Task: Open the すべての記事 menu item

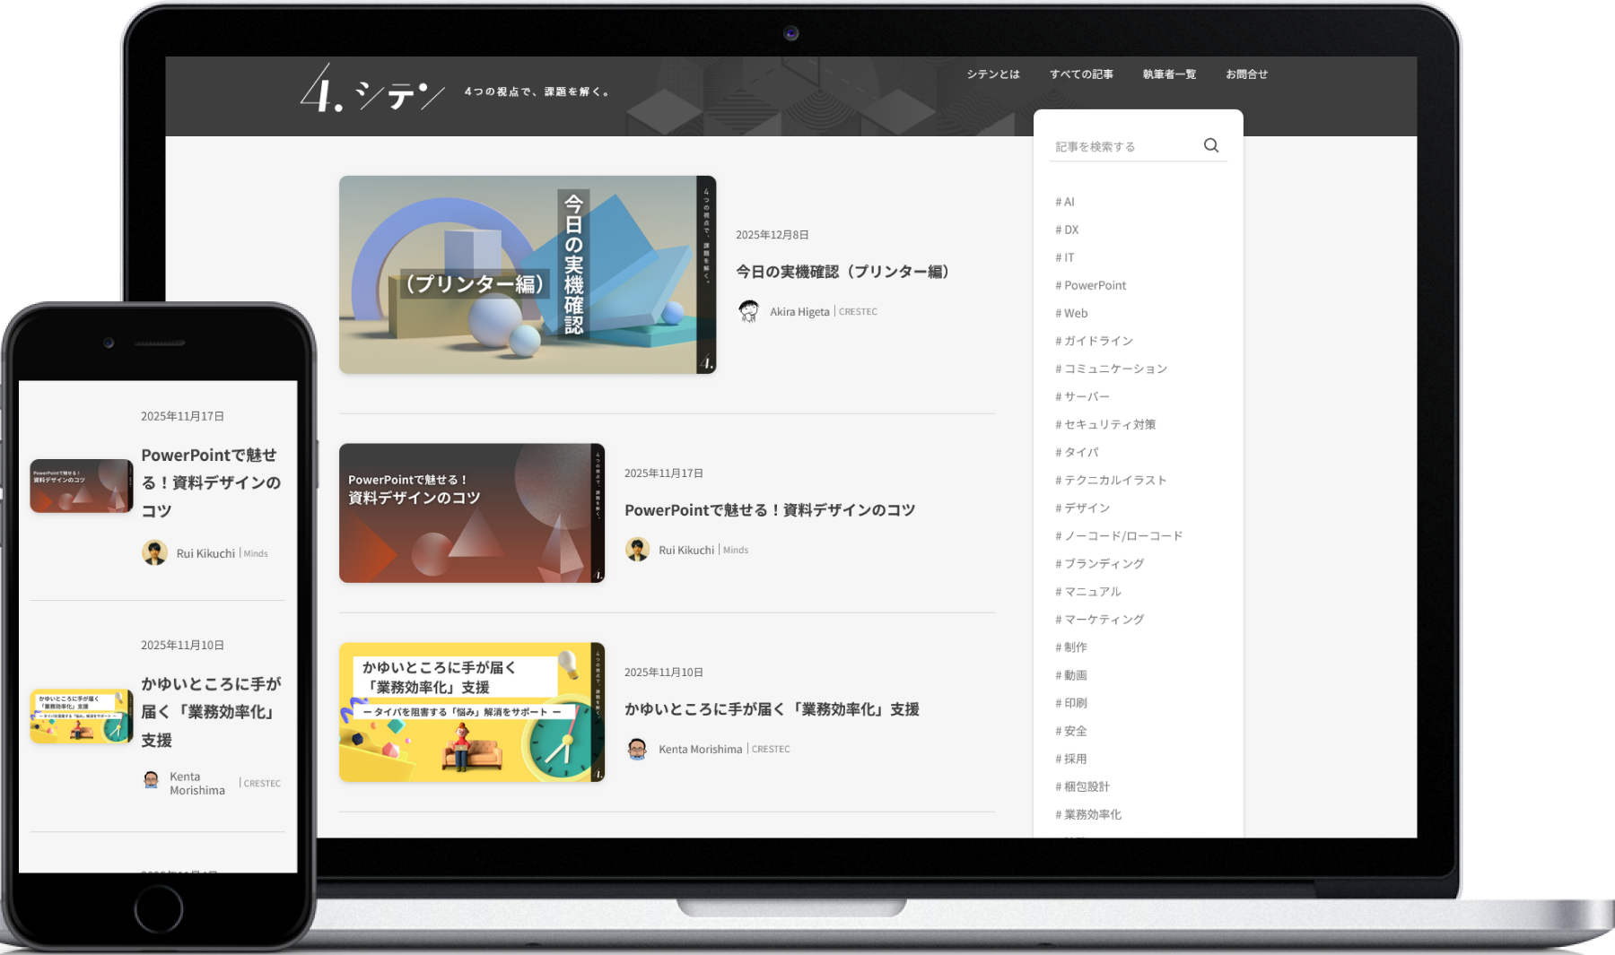Action: tap(1081, 74)
